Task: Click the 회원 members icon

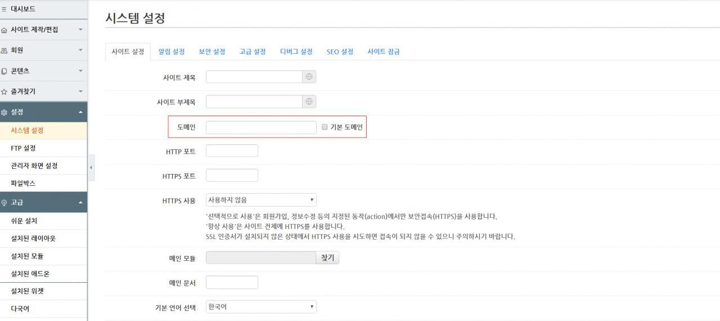Action: click(x=4, y=51)
